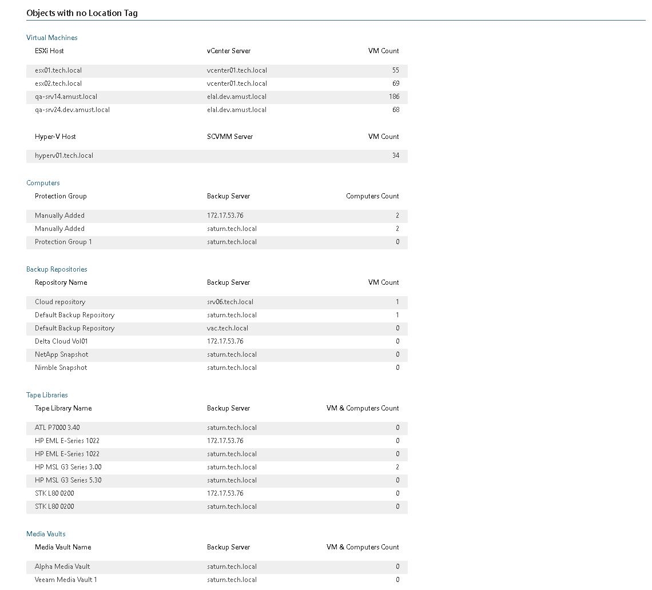Select HP MSL G3 Series 3.00 library
The image size is (652, 590).
(x=68, y=467)
